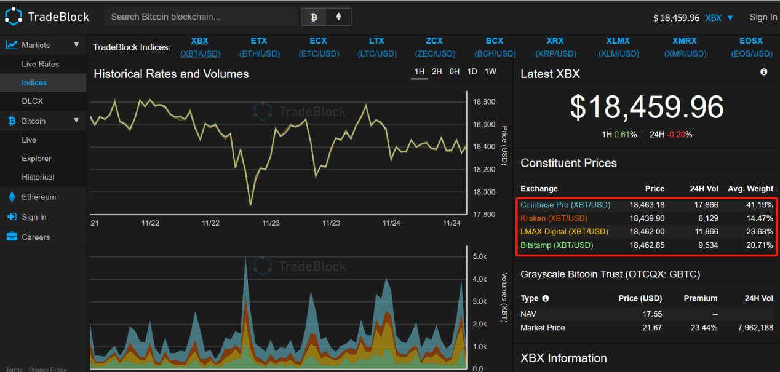The width and height of the screenshot is (780, 372).
Task: Click the Grayscale Bitcoin Trust heading
Action: (610, 274)
